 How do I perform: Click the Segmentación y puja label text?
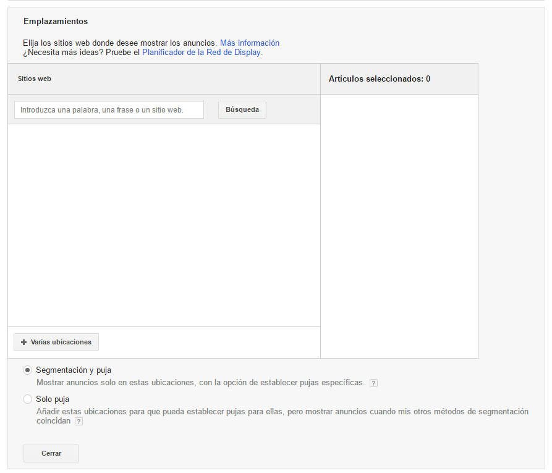(x=74, y=370)
